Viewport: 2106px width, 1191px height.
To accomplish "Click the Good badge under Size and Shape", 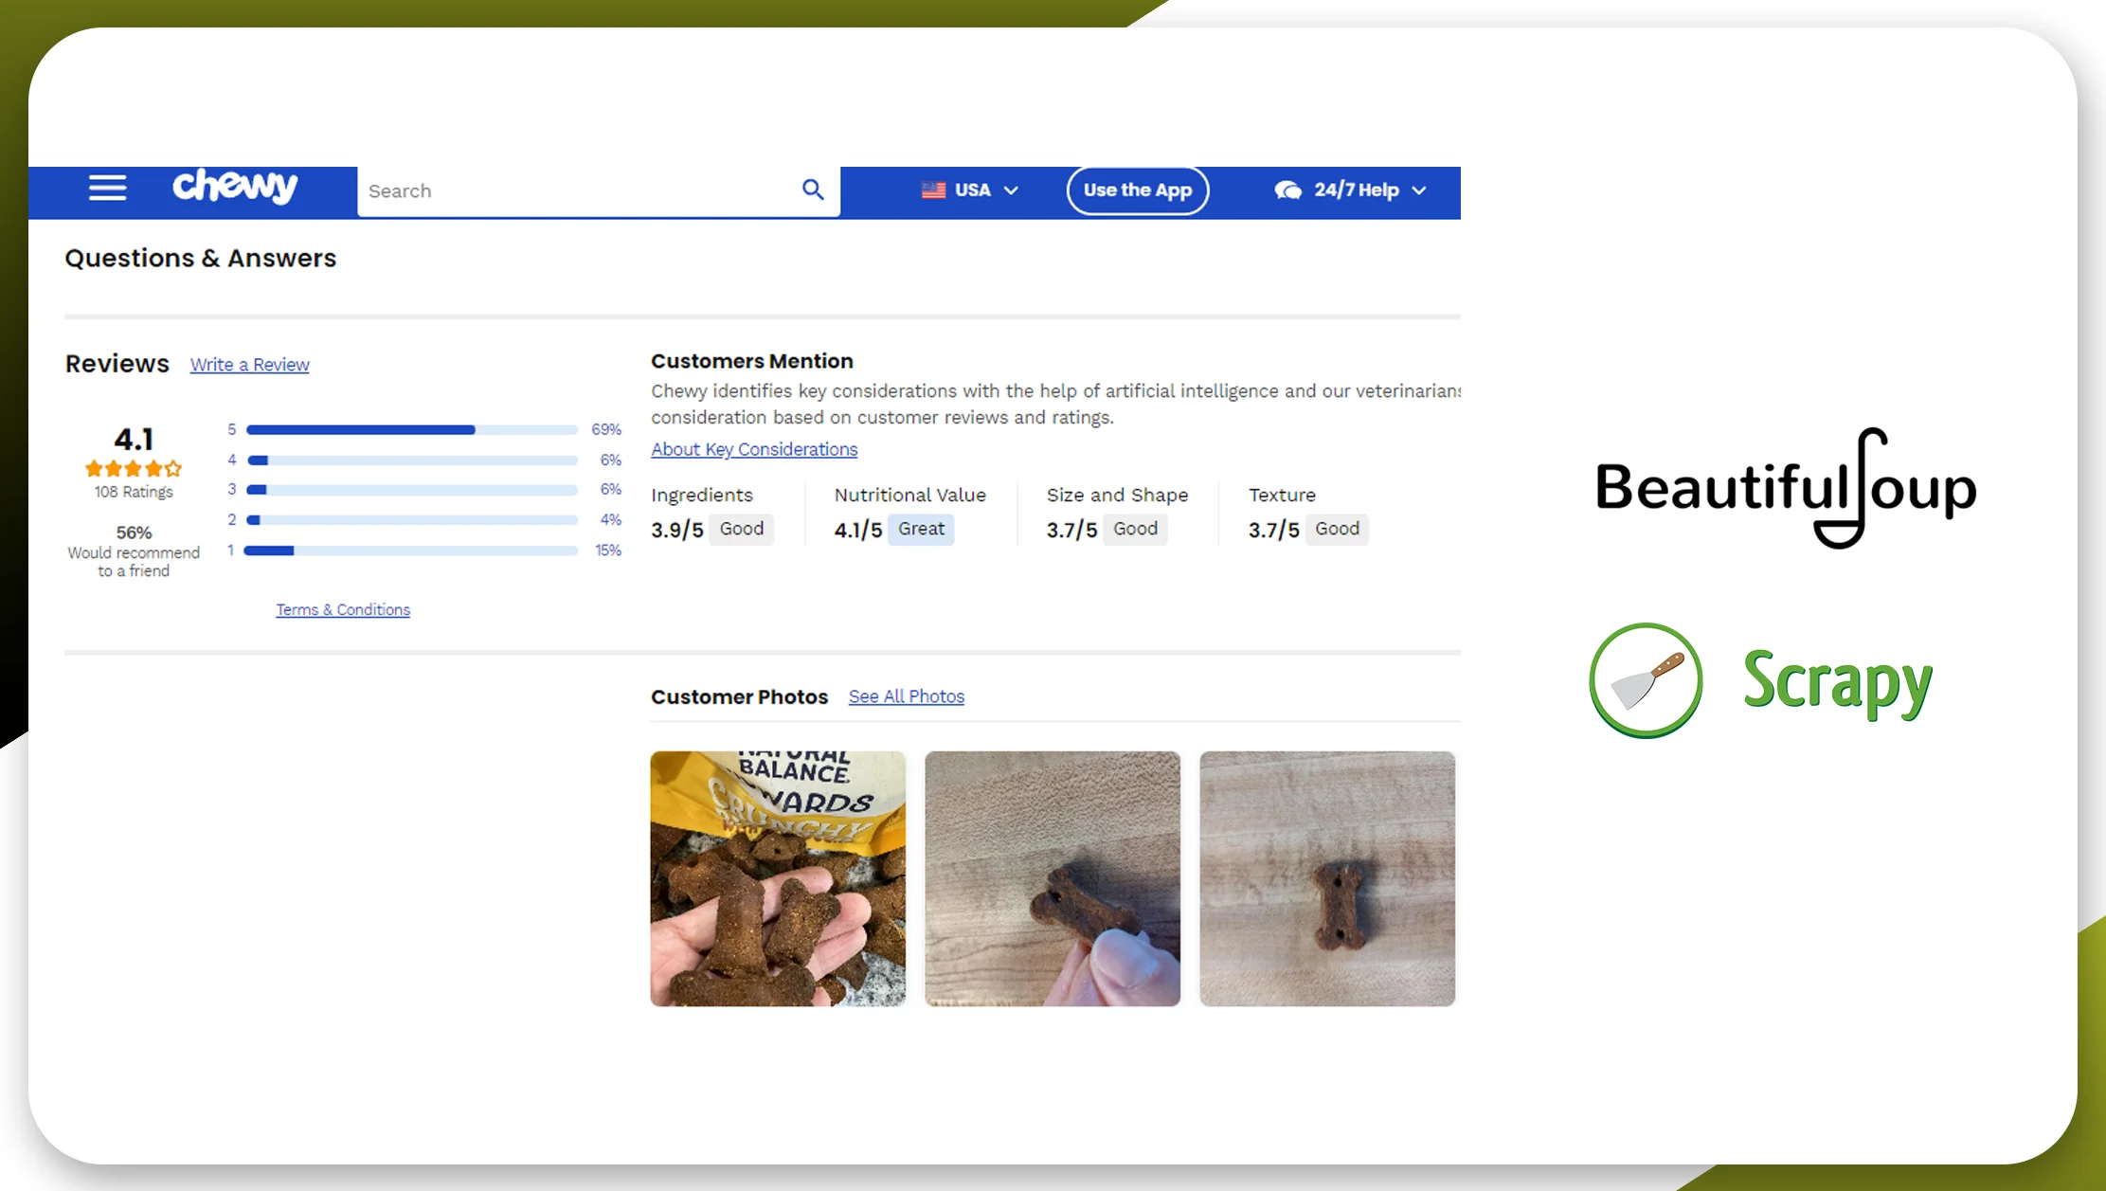I will (1136, 529).
